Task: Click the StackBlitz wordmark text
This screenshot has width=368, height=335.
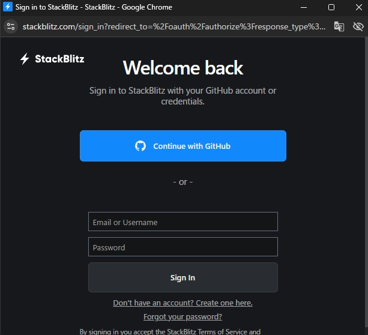Action: pyautogui.click(x=59, y=59)
